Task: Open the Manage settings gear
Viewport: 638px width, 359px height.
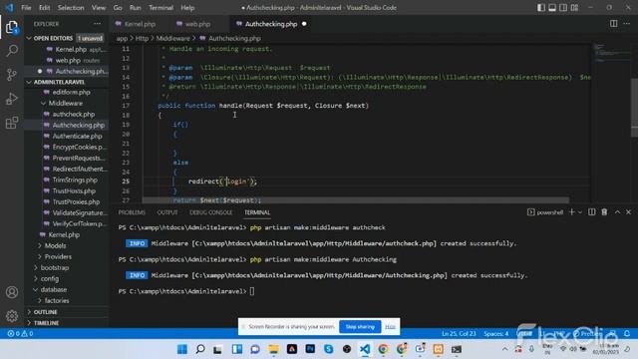Action: point(12,315)
